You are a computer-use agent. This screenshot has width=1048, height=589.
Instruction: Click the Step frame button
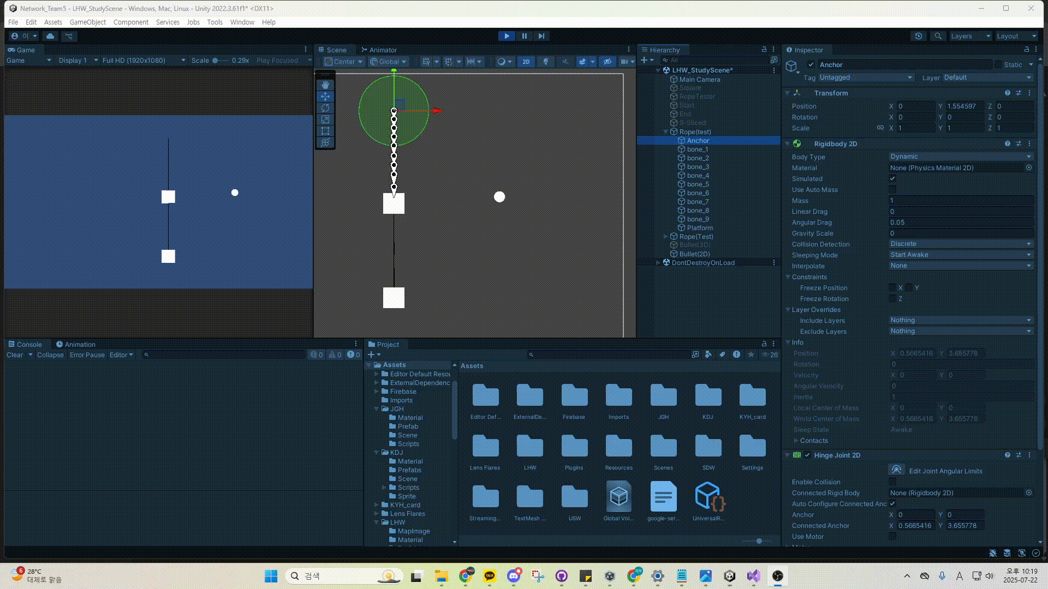click(x=541, y=36)
